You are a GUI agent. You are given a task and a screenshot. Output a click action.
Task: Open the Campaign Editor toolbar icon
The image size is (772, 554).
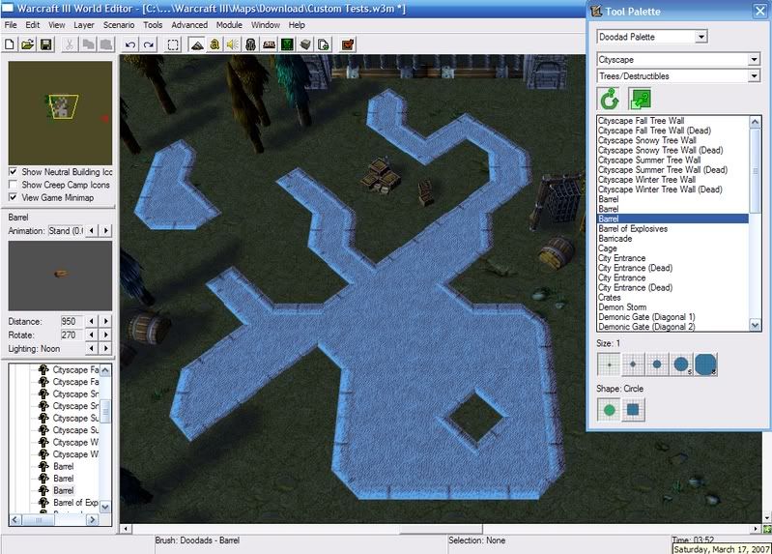(269, 44)
